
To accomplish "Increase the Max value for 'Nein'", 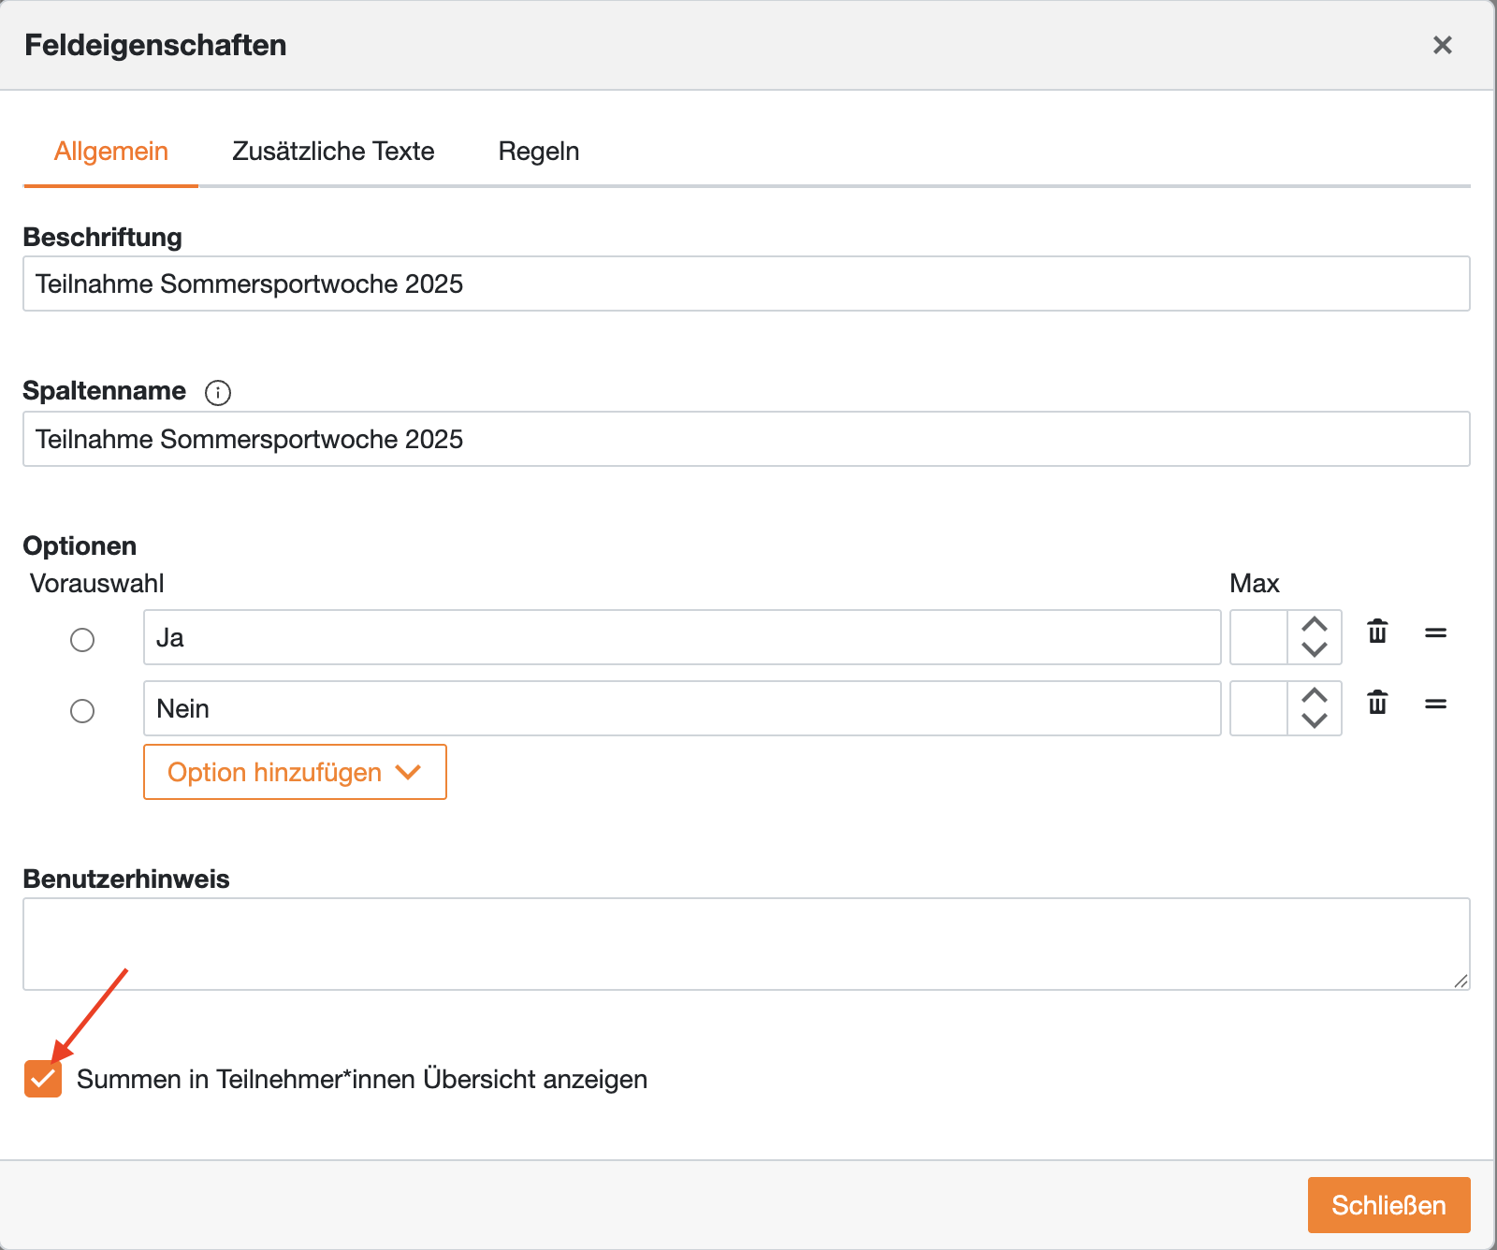I will pos(1315,695).
